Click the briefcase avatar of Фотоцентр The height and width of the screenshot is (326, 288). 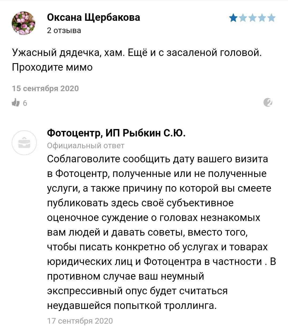point(24,143)
